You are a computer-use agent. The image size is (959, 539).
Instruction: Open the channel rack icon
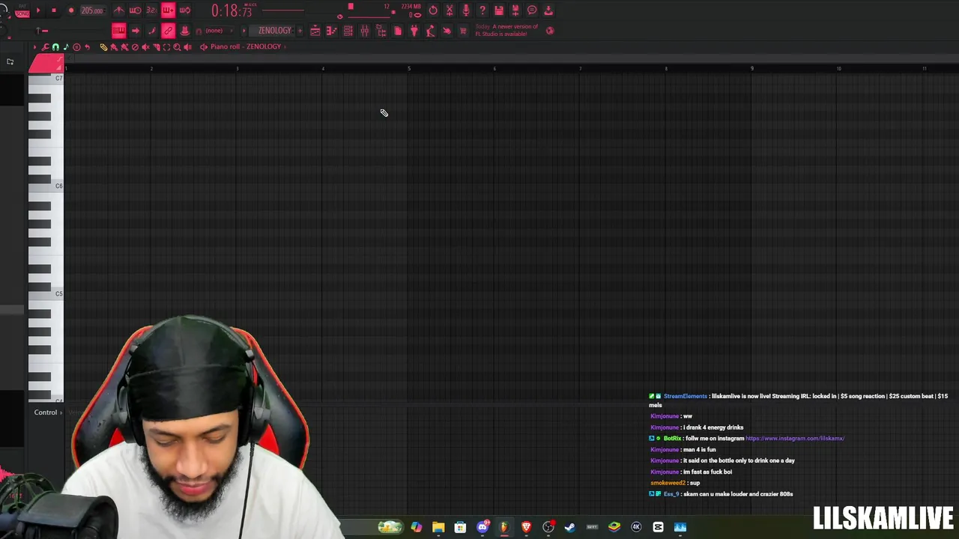pyautogui.click(x=348, y=31)
